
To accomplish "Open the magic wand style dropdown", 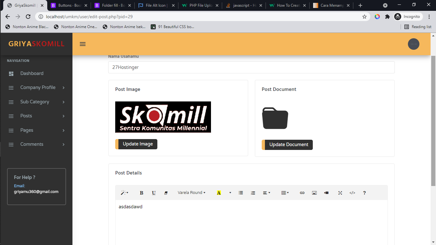I will [124, 193].
